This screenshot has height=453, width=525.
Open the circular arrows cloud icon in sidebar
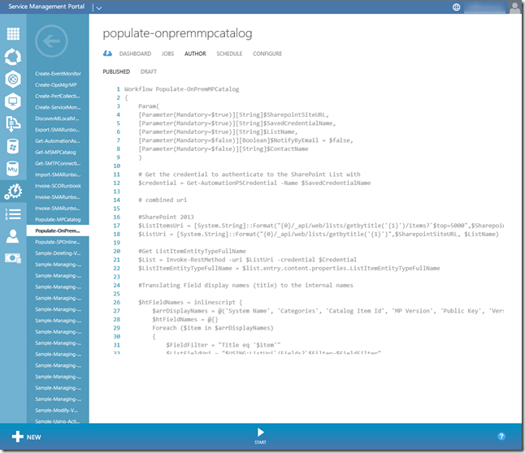[13, 57]
